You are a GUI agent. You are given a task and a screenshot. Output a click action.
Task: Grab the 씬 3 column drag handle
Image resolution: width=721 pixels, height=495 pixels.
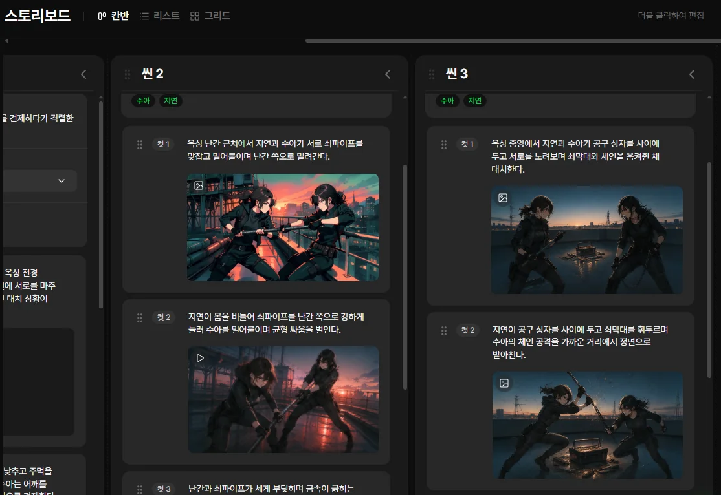[432, 74]
